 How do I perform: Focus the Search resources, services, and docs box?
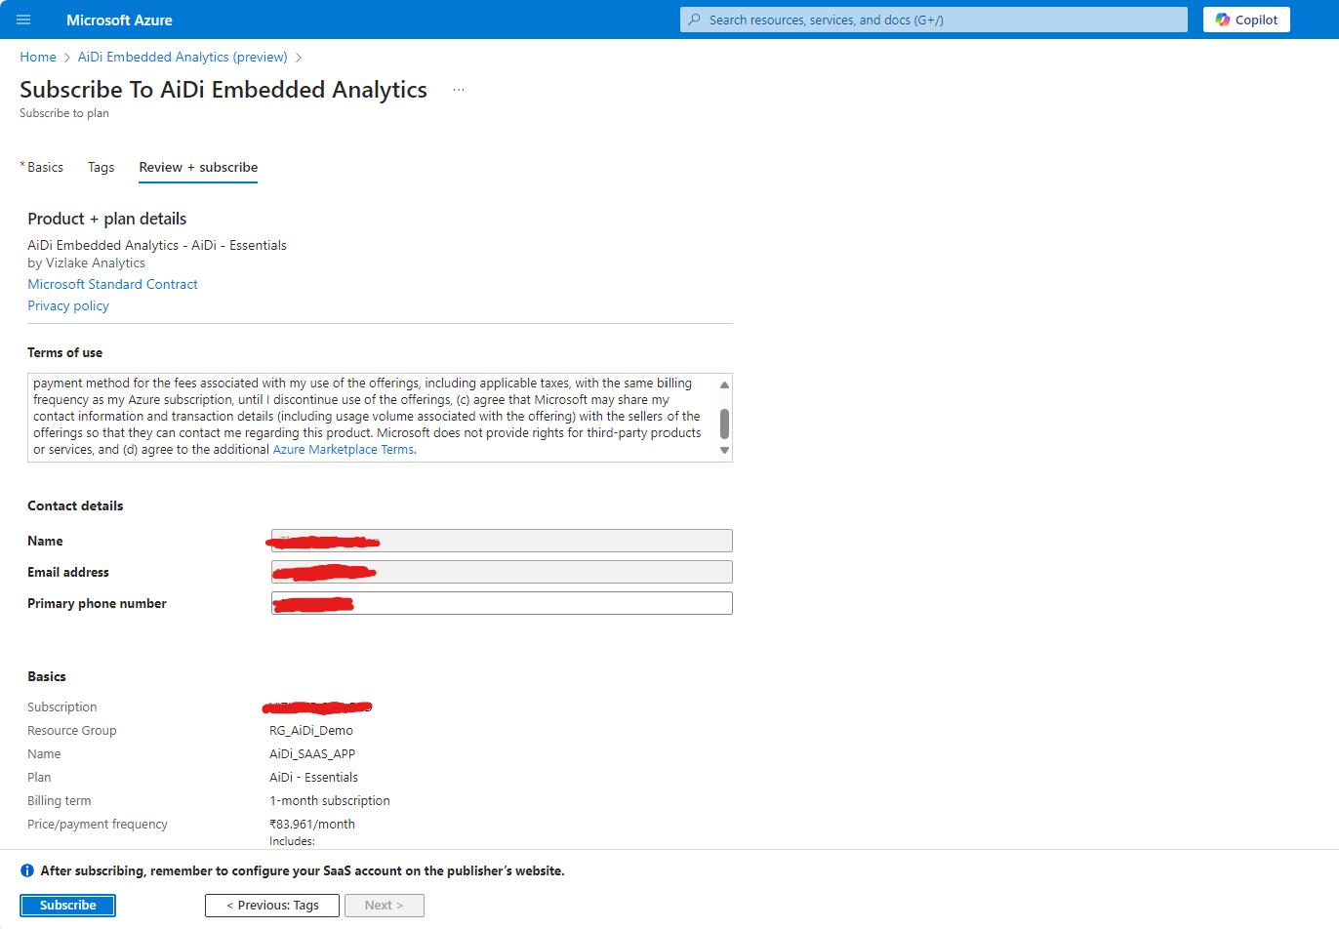[x=934, y=20]
